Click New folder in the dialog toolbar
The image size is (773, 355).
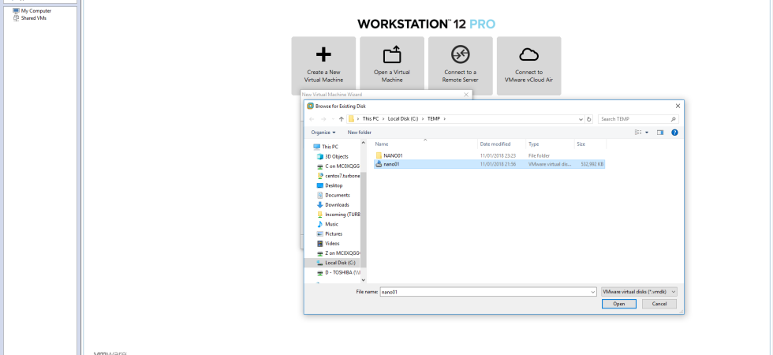click(x=360, y=133)
